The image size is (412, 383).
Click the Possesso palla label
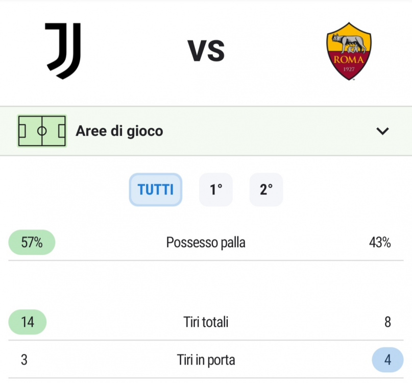[206, 243]
